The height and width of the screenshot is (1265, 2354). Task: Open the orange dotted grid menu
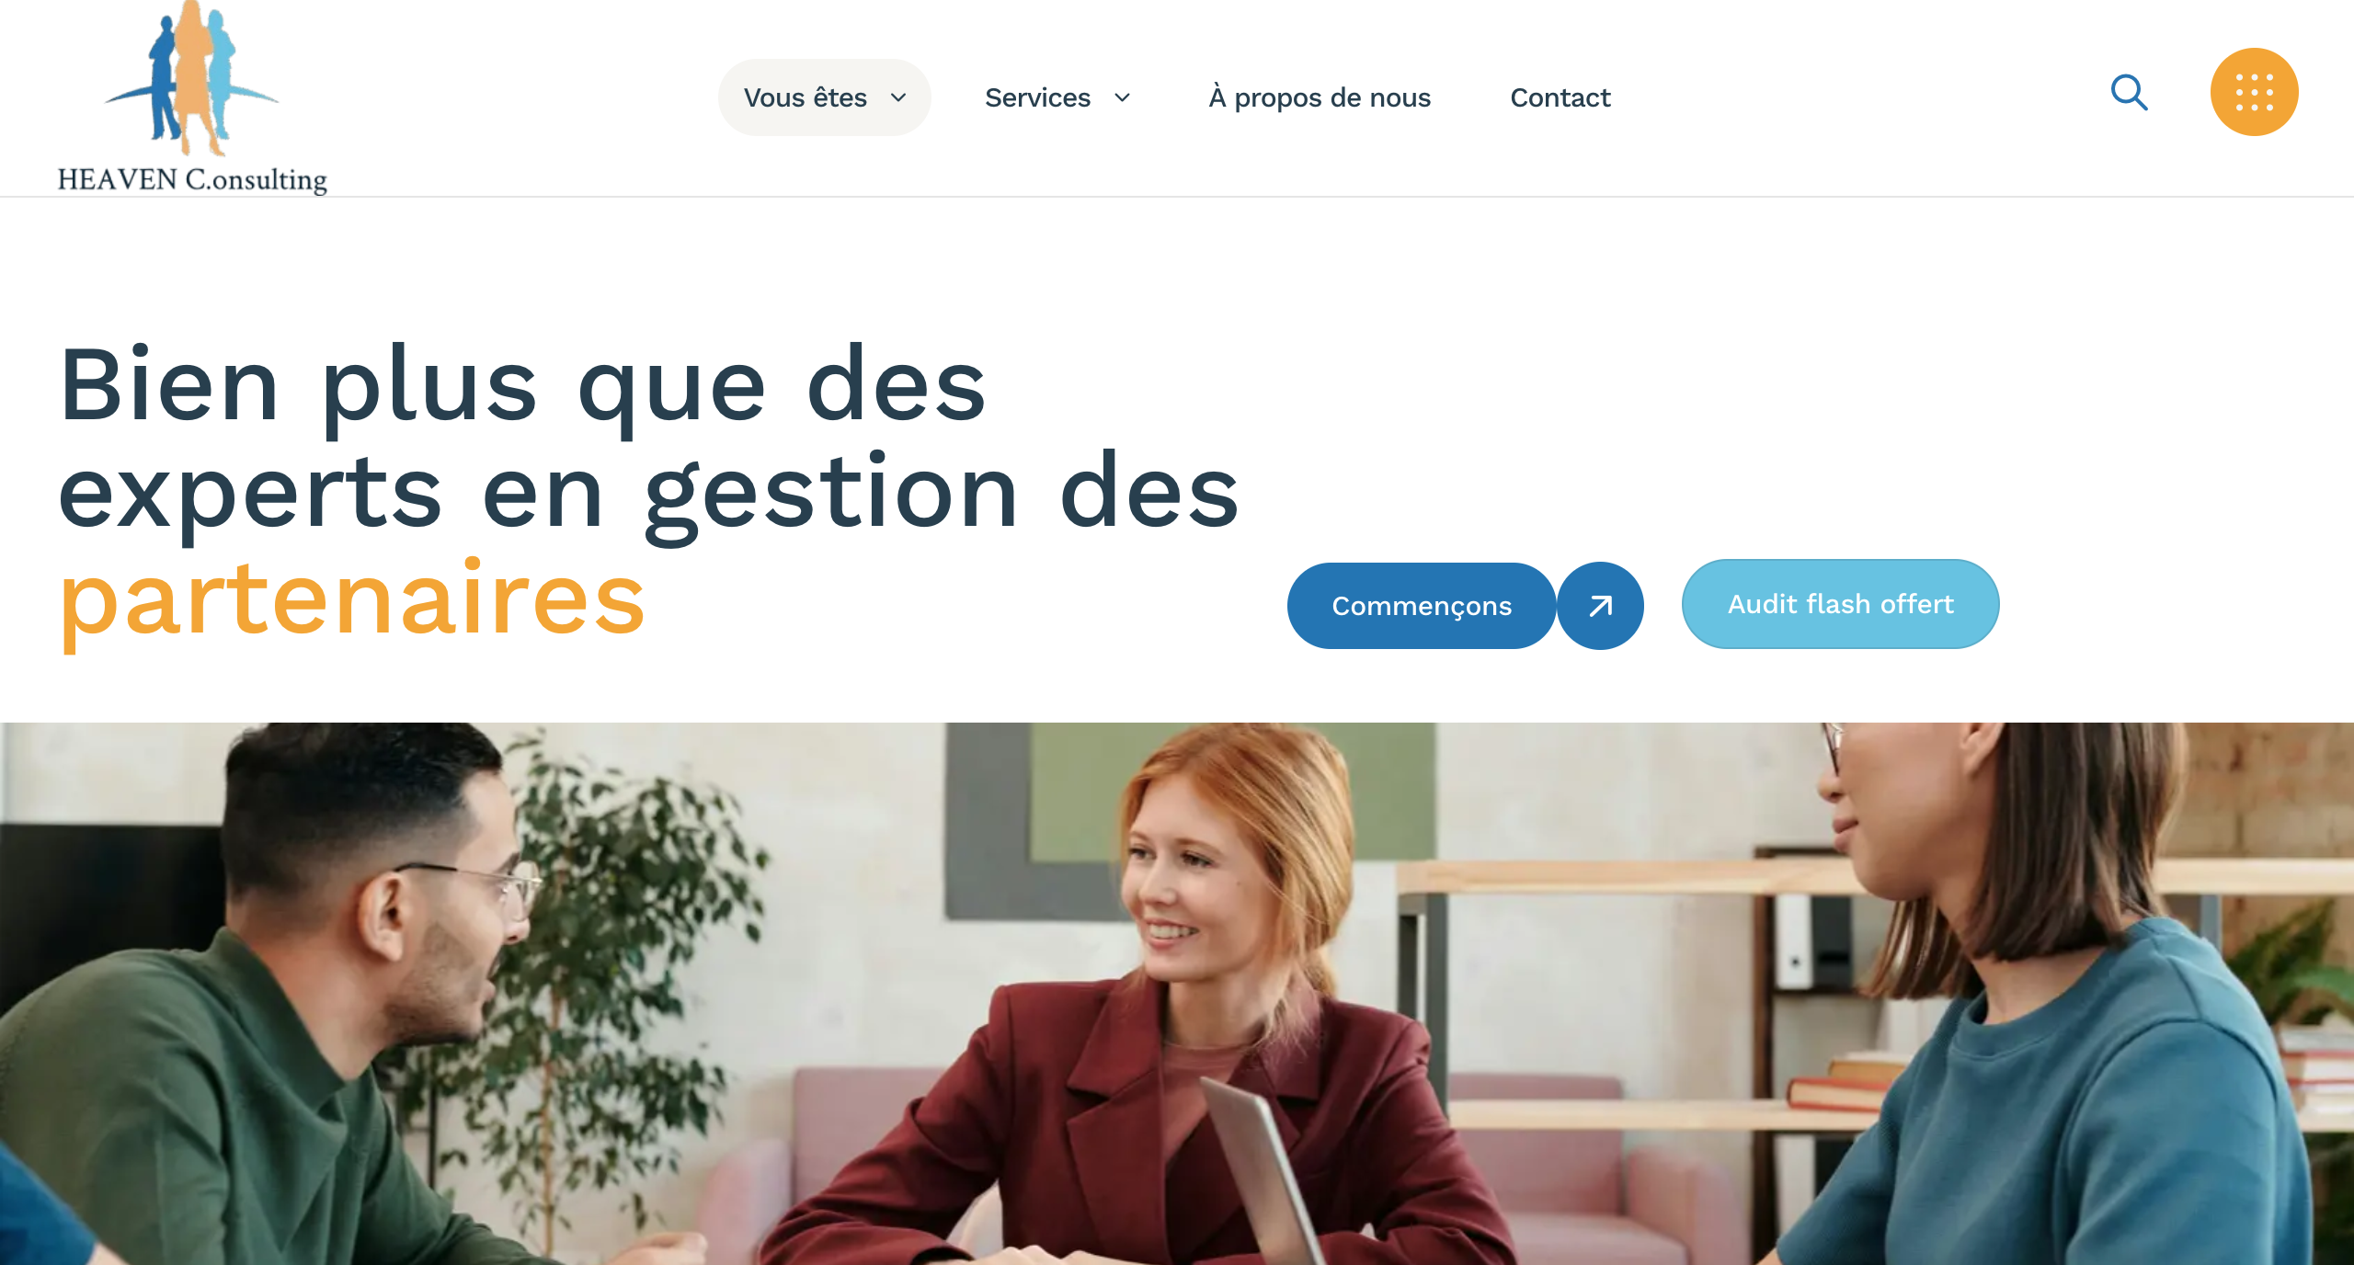pos(2254,92)
